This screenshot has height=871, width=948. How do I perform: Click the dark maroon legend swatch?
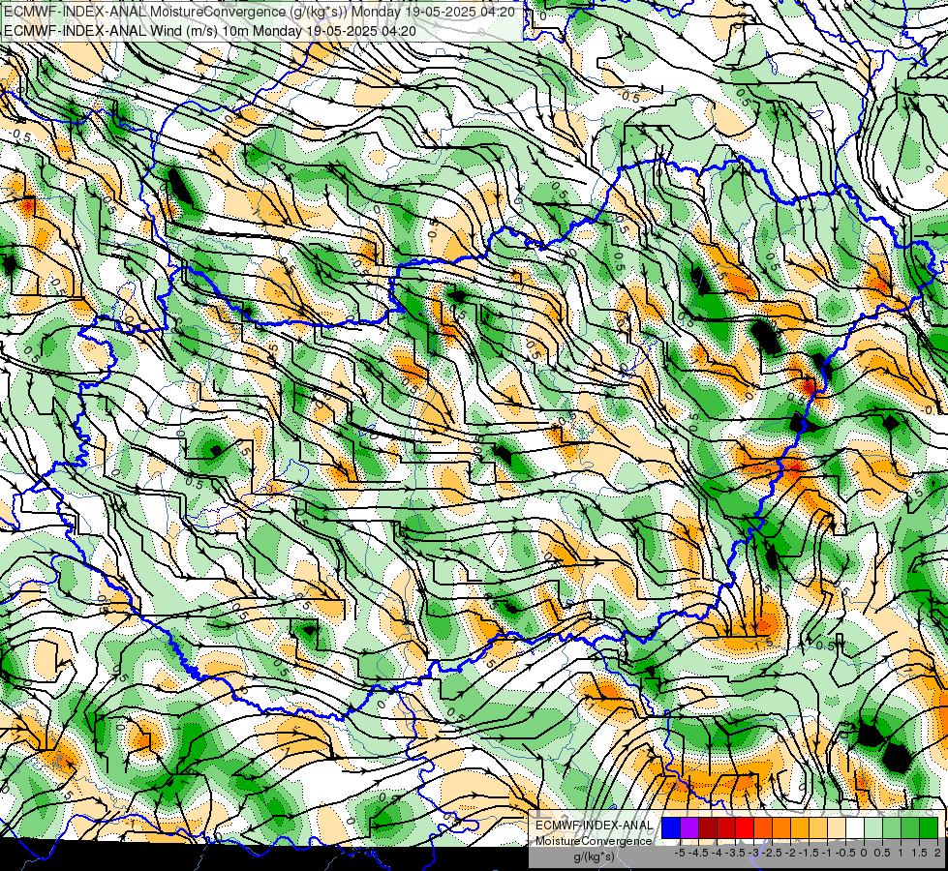[x=708, y=828]
